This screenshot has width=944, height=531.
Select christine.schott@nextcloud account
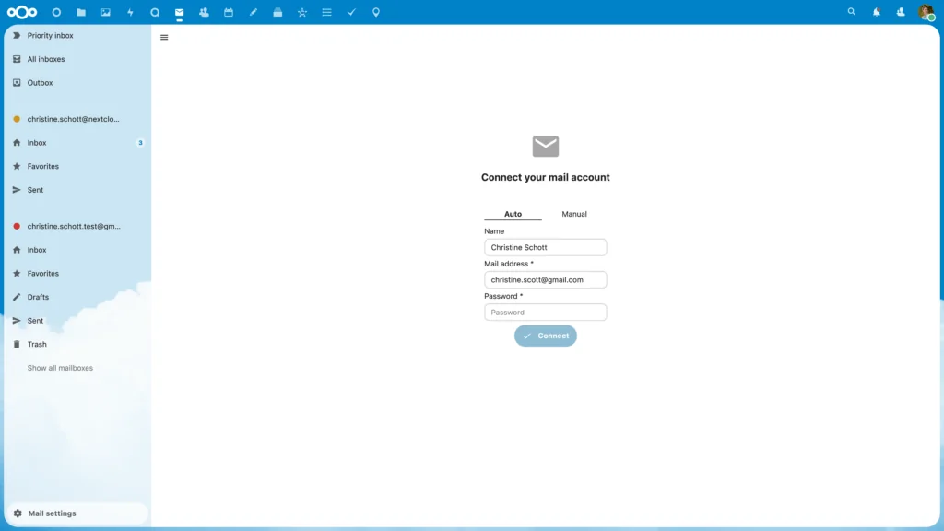point(77,119)
